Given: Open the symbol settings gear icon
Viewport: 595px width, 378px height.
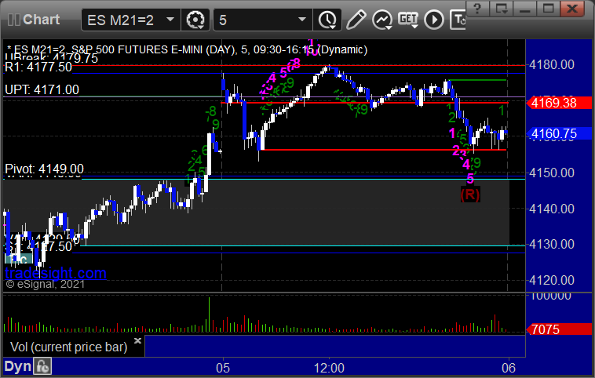Looking at the screenshot, I should click(x=195, y=20).
